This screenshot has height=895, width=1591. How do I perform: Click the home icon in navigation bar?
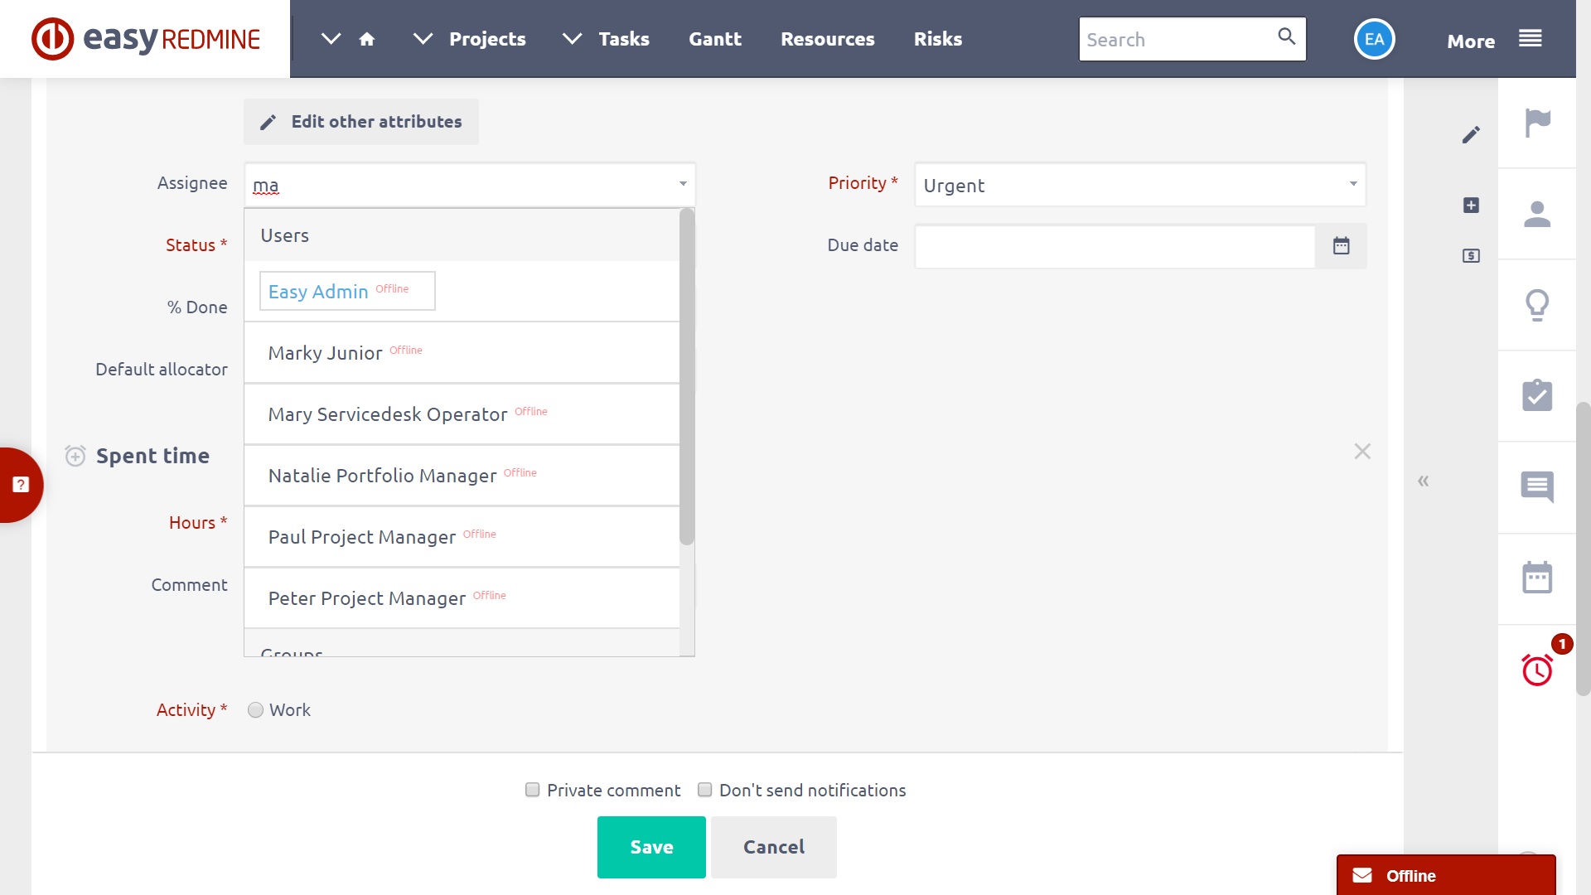[x=367, y=39]
